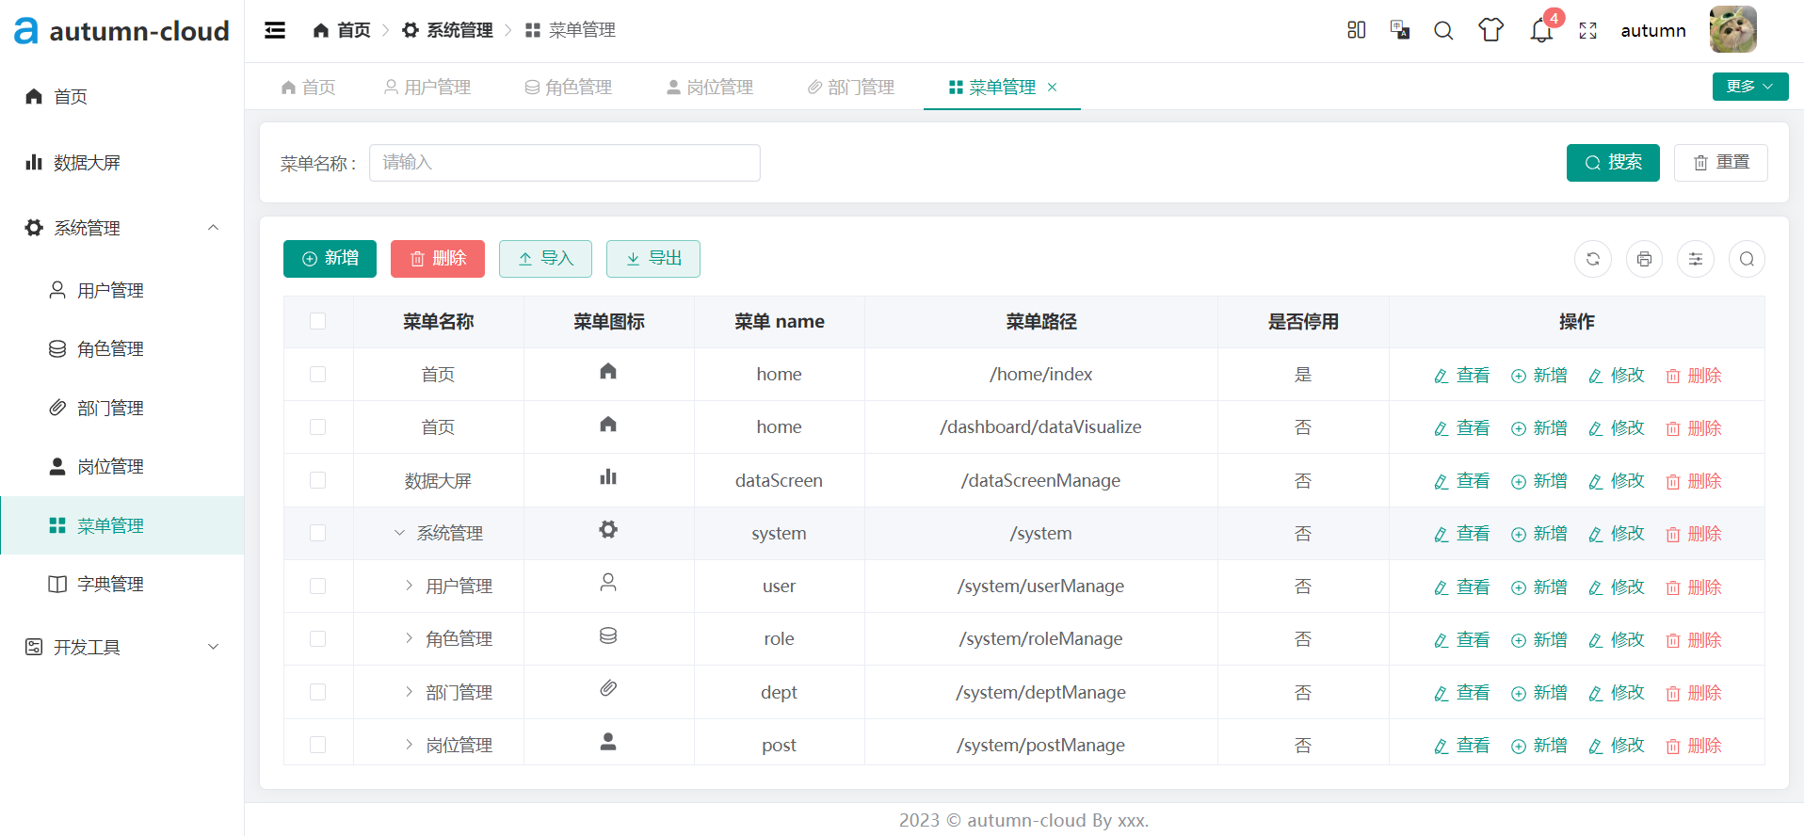Check the 系统管理 row checkbox
This screenshot has height=836, width=1804.
pos(318,533)
